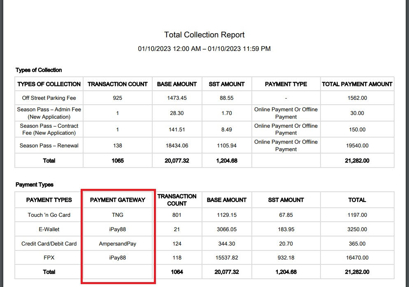
Task: Click the TYPES OF COLLECTION column header
Action: [x=49, y=84]
